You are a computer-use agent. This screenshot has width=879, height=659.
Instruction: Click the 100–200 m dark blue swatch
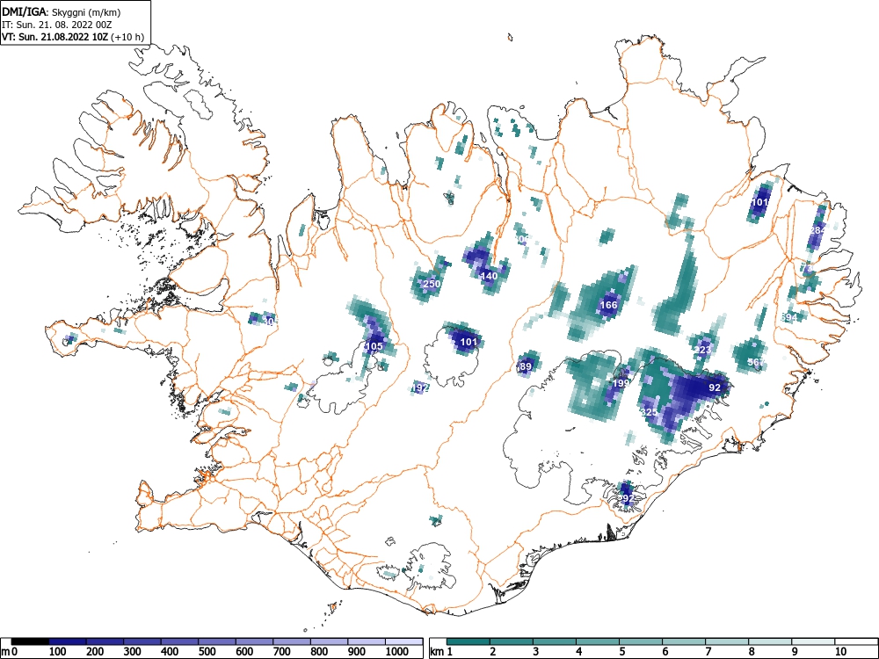[68, 641]
